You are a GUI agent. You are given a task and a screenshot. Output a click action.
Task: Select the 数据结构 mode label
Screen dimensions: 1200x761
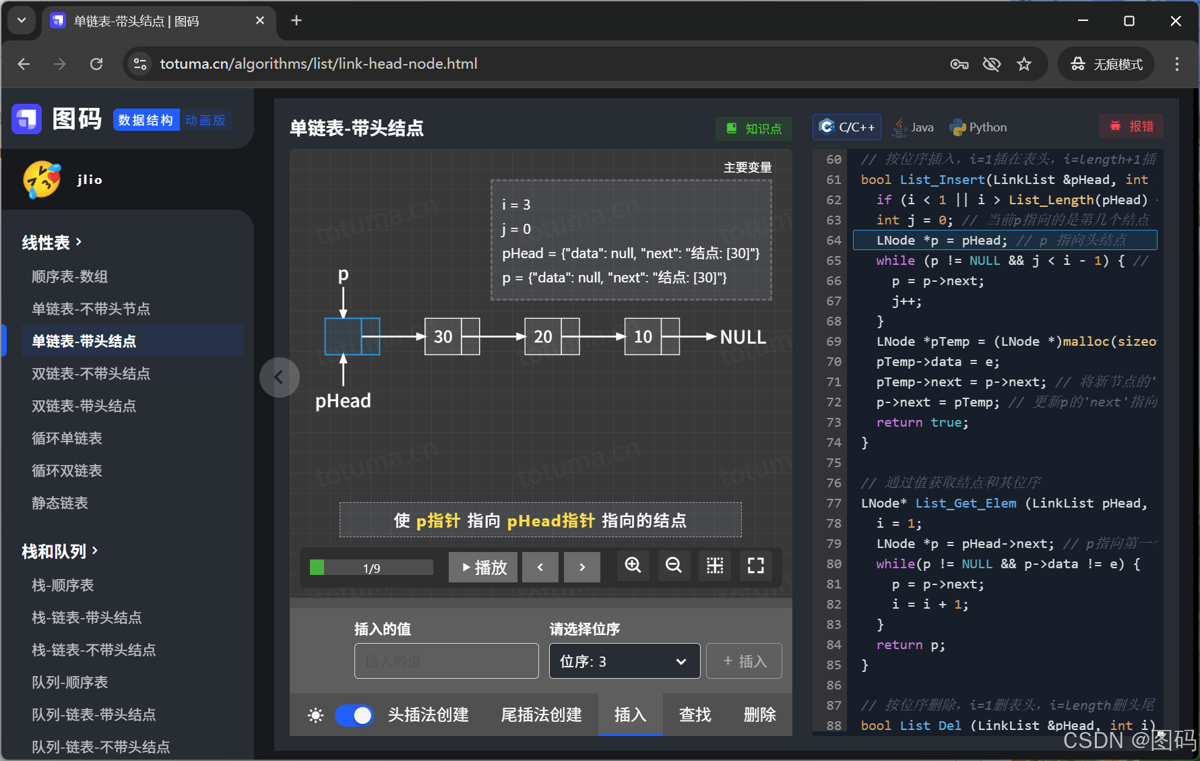coord(146,120)
